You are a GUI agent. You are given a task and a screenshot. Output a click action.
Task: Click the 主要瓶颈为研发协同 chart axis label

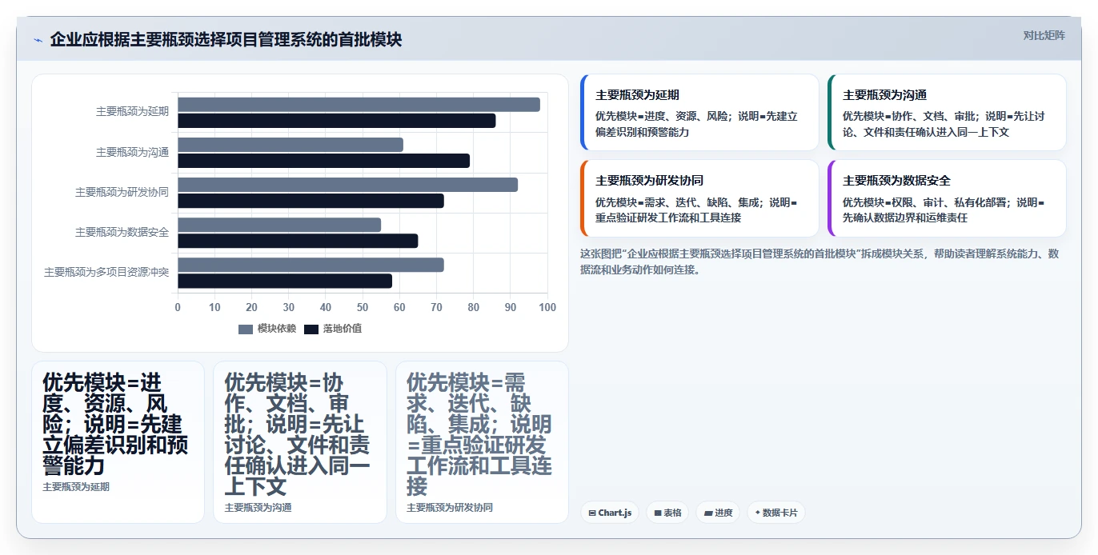click(122, 192)
